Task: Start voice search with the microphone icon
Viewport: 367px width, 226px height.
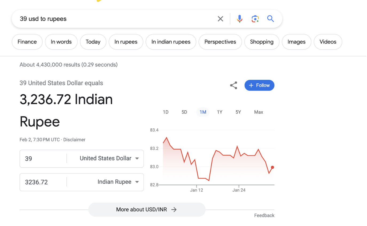Action: click(240, 19)
